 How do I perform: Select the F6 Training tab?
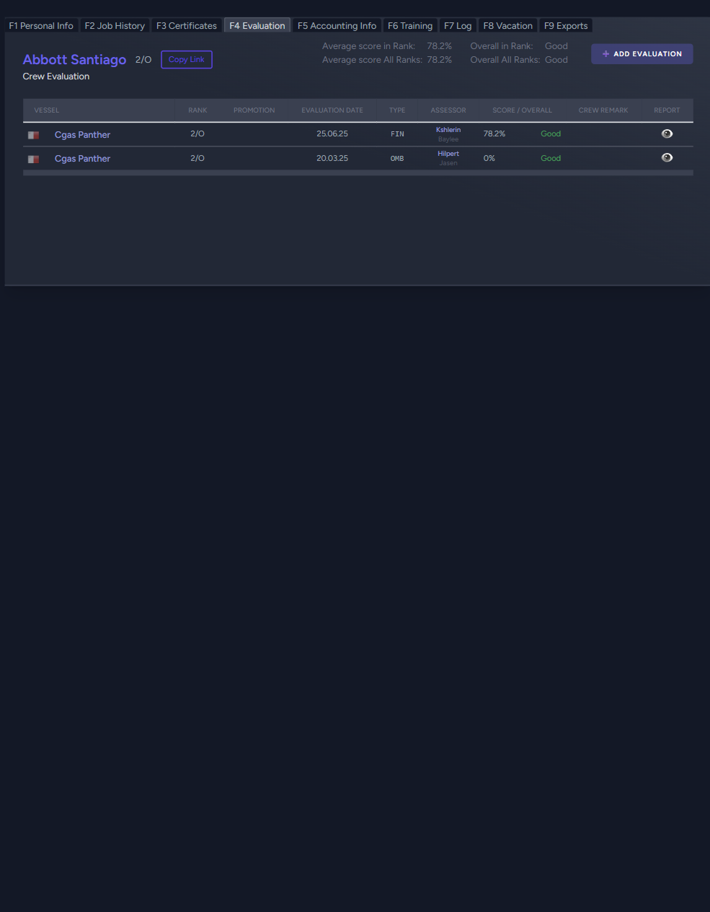coord(410,26)
